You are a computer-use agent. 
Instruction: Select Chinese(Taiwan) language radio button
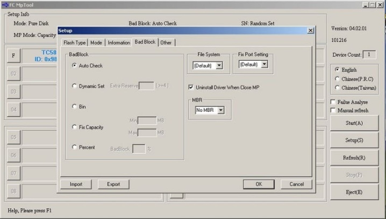click(x=337, y=88)
